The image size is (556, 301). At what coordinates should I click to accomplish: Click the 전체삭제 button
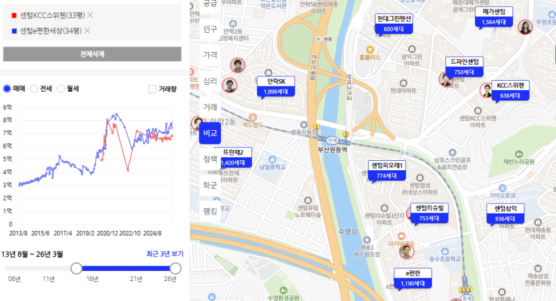[92, 54]
